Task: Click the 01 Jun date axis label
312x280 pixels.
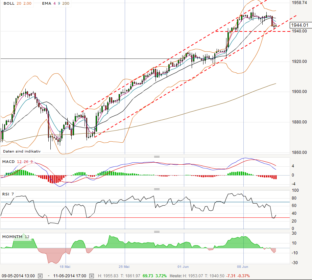Action: pos(183,267)
